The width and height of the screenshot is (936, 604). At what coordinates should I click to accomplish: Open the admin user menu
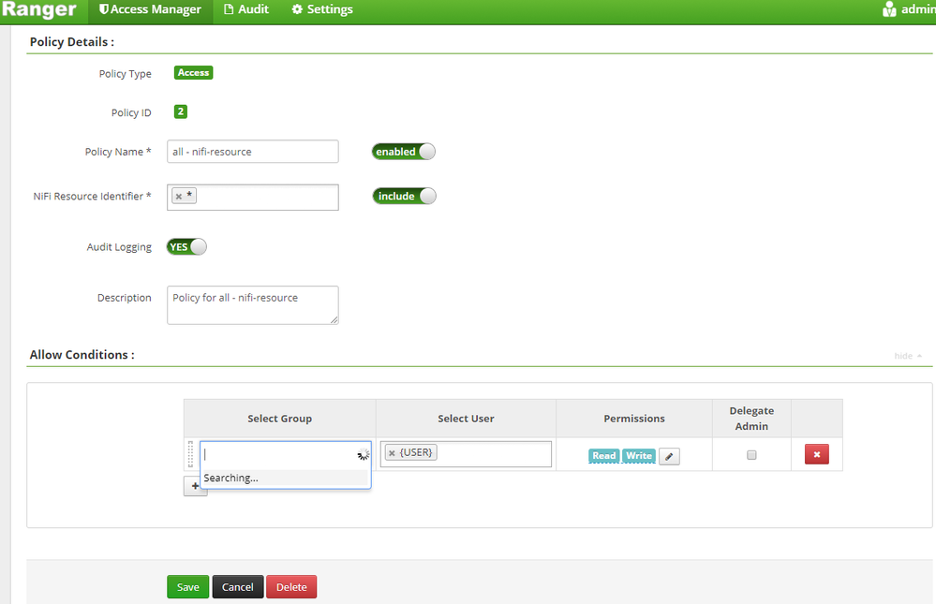pyautogui.click(x=909, y=9)
